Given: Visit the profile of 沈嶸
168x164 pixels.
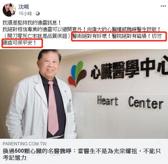Looking at the screenshot, I should click(x=24, y=7).
